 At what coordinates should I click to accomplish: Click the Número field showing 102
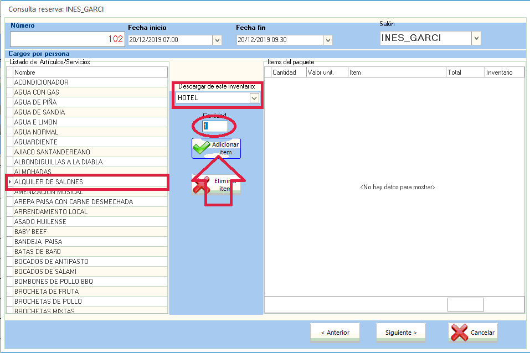tap(67, 39)
